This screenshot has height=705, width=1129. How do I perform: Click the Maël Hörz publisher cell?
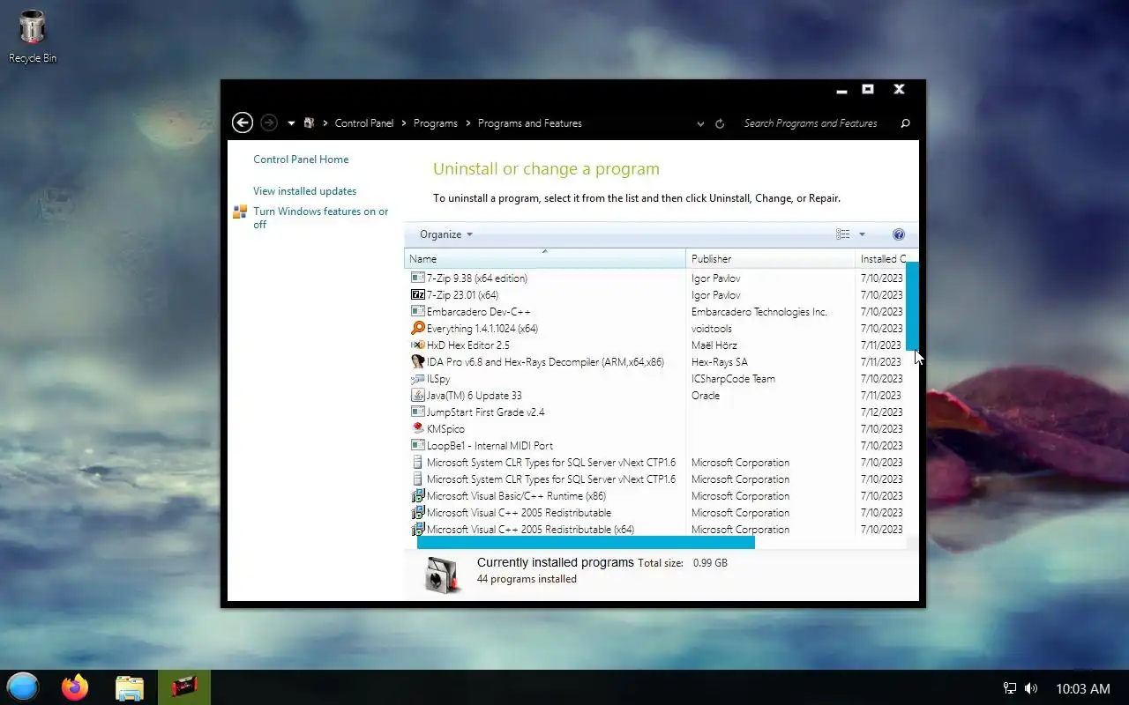714,345
